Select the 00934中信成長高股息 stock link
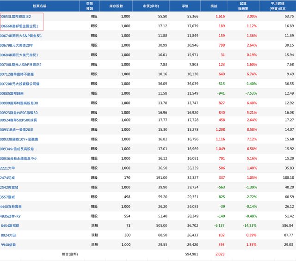The height and width of the screenshot is (261, 296). coord(17,149)
